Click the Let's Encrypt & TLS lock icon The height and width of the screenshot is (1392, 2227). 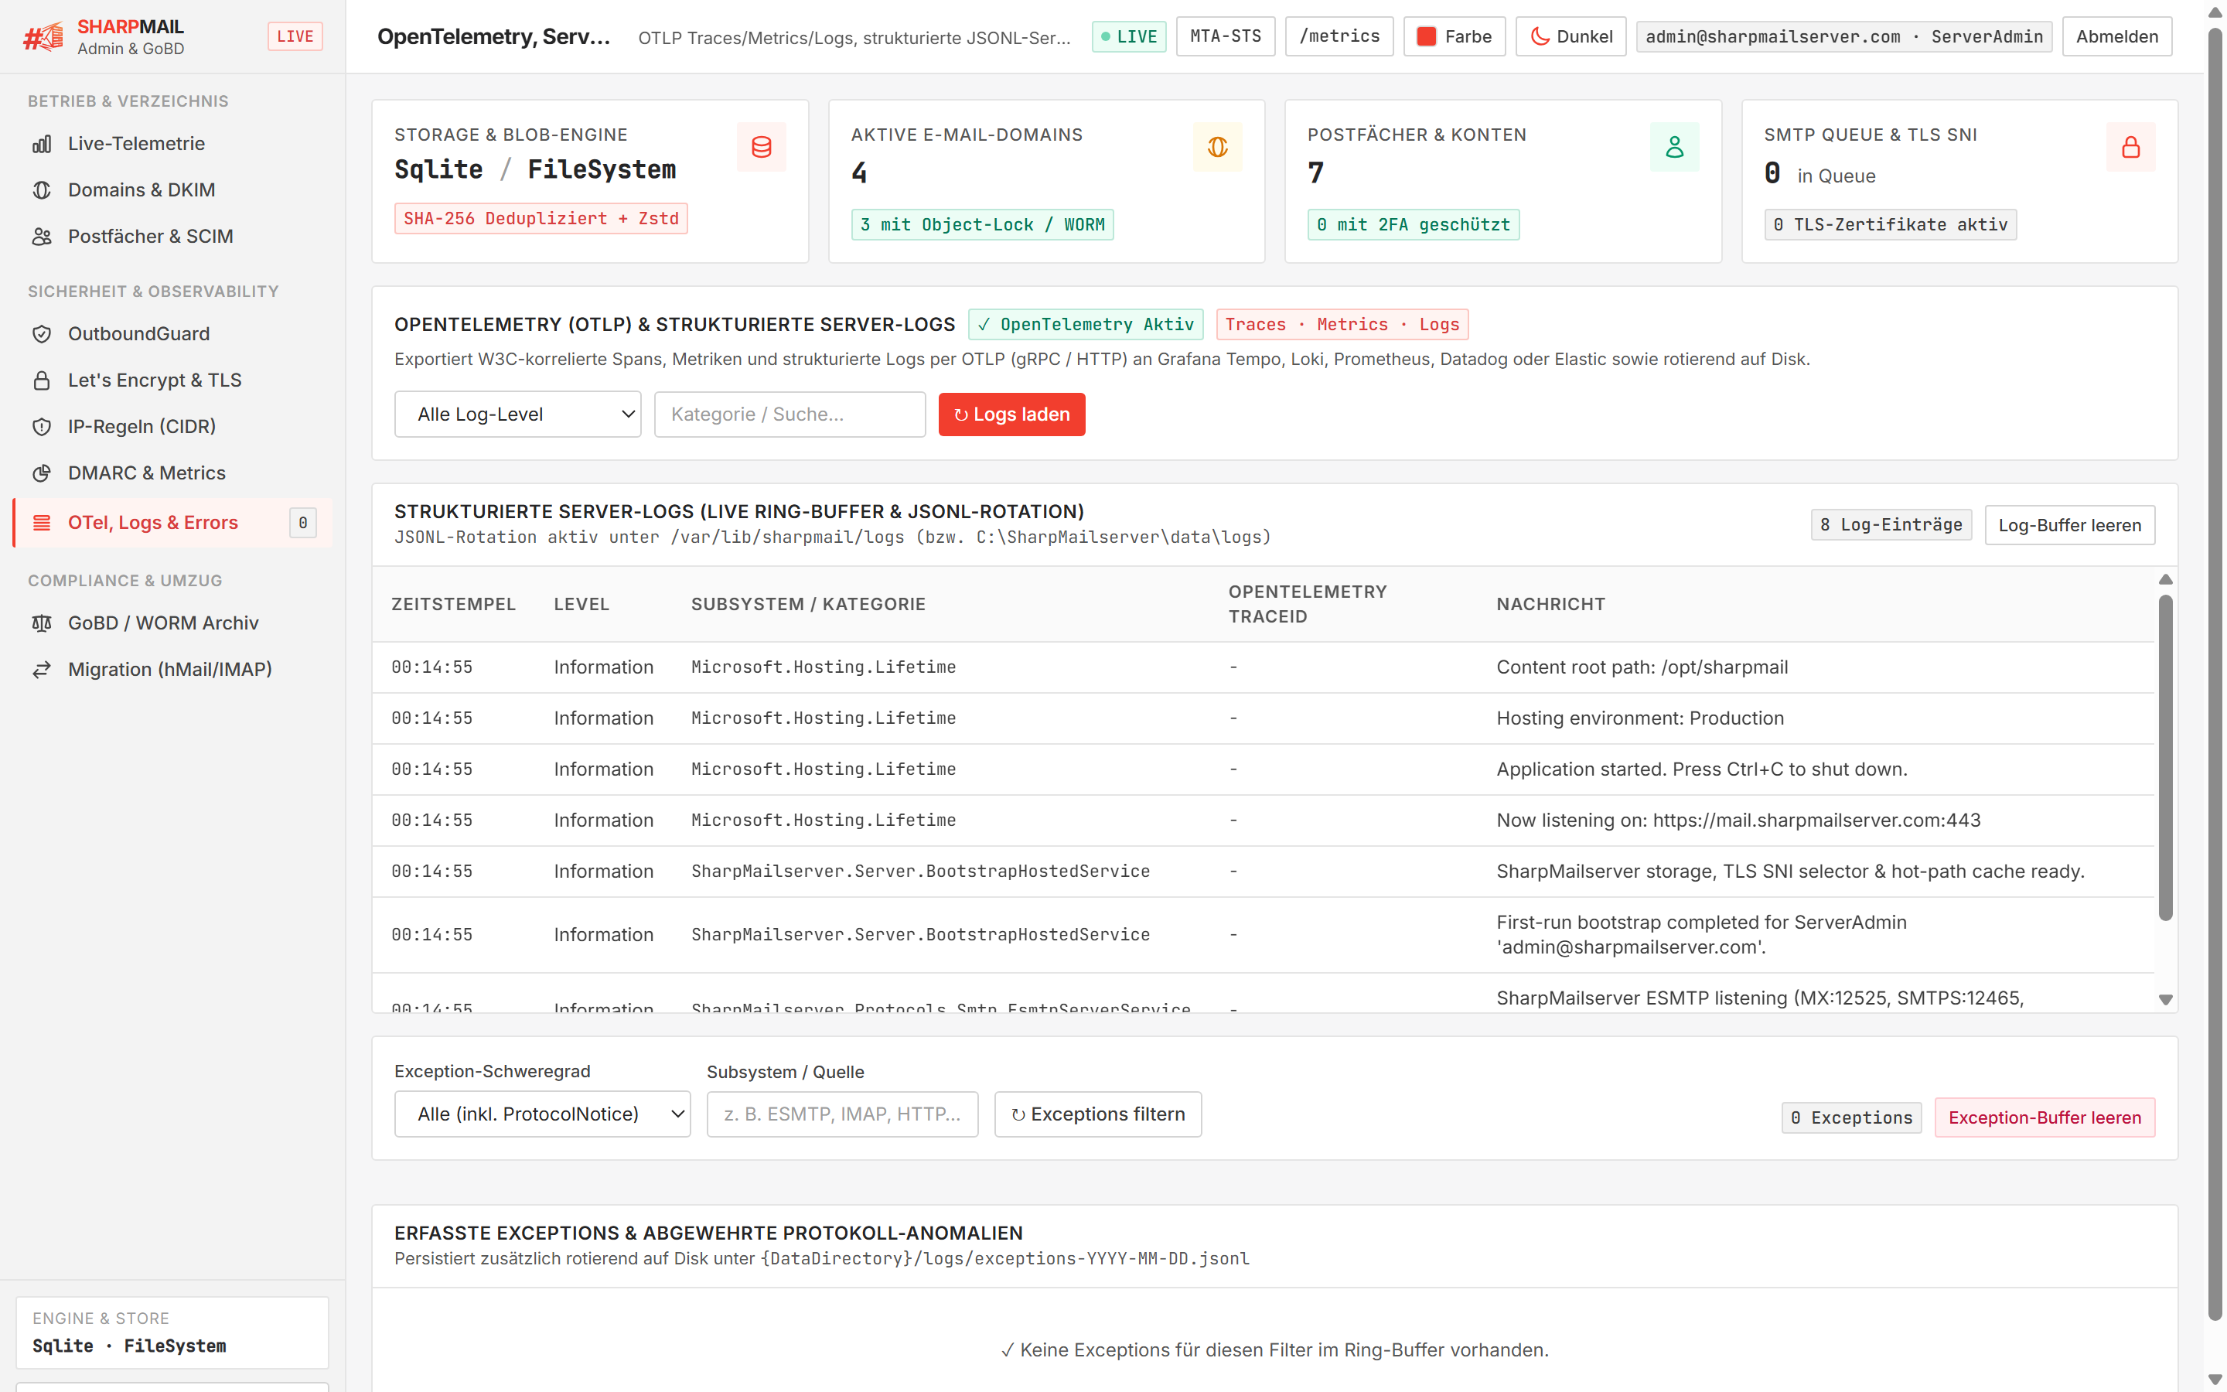pyautogui.click(x=42, y=380)
